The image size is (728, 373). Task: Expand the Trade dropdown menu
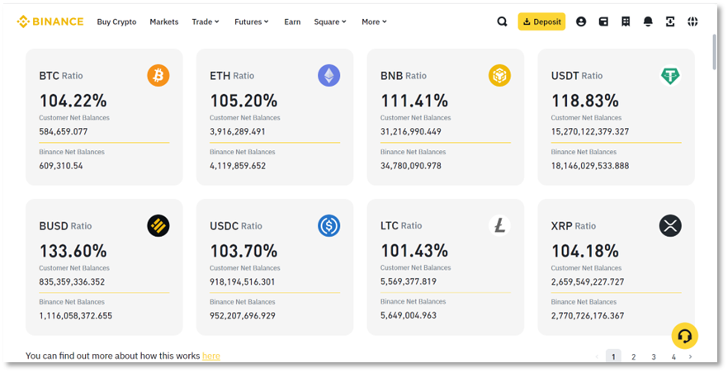pos(206,22)
